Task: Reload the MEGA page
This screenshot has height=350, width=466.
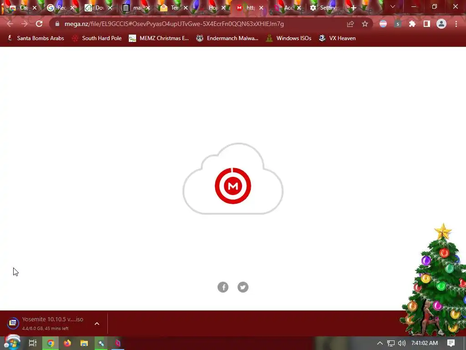Action: coord(39,24)
